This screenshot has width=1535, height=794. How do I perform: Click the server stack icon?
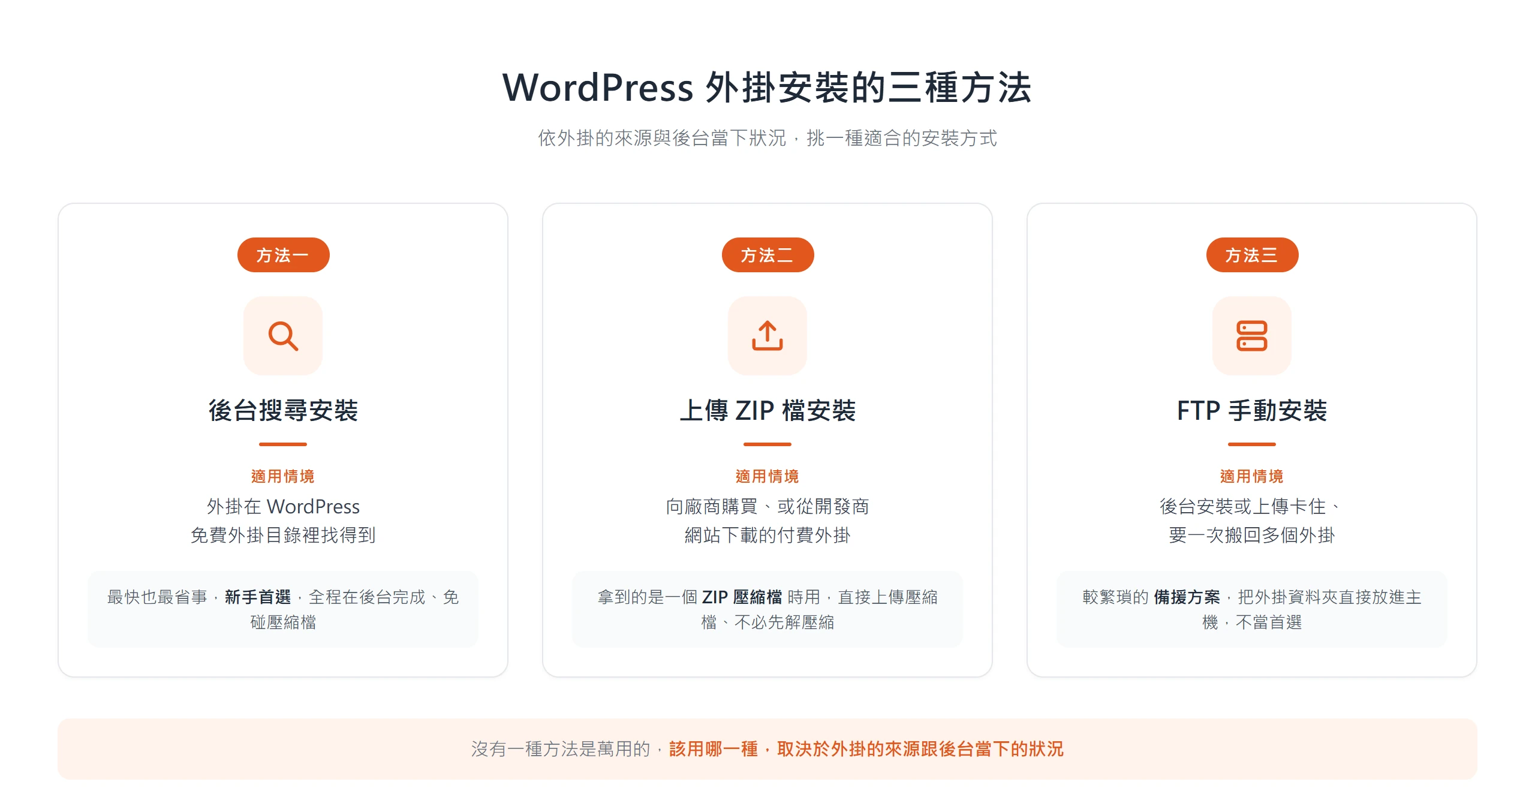[x=1252, y=336]
